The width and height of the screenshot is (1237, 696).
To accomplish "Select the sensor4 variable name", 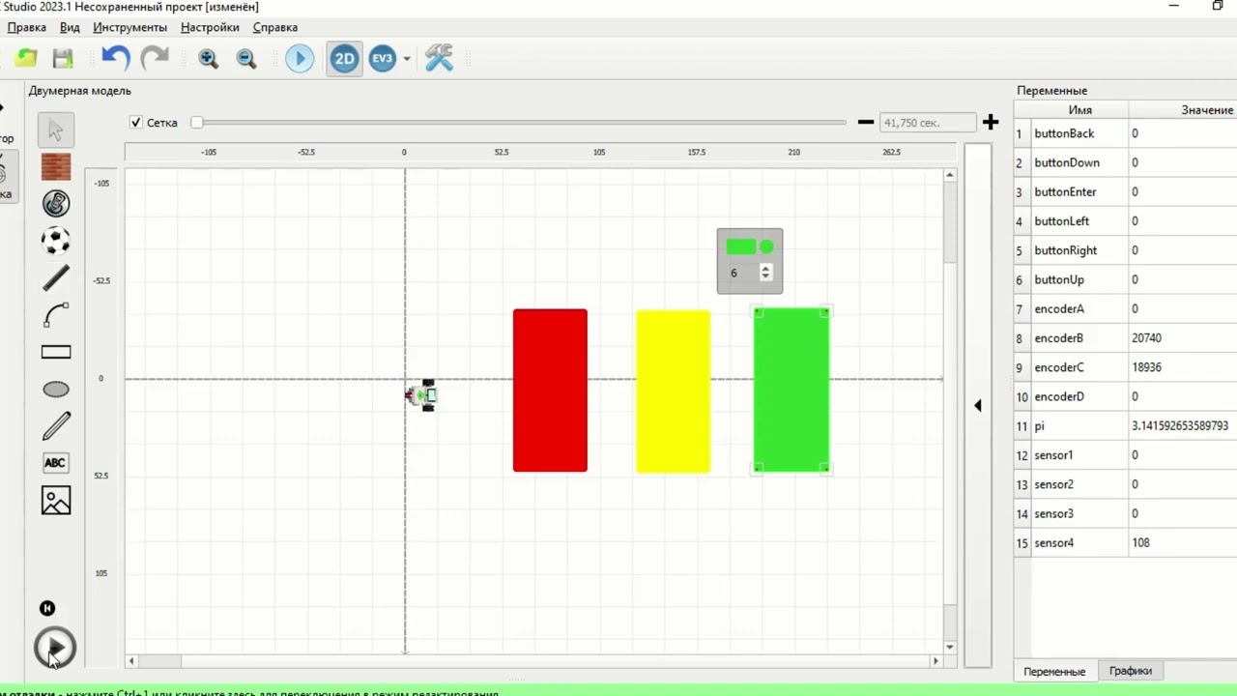I will [1054, 543].
